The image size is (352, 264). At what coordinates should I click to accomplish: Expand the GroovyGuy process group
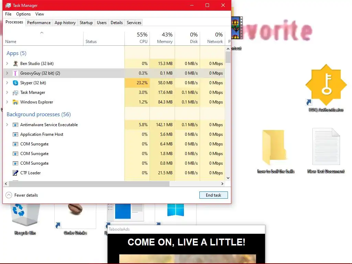[7, 73]
